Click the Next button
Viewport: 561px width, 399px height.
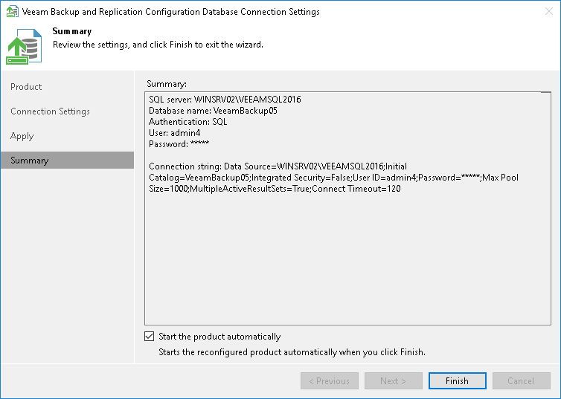[x=394, y=380]
